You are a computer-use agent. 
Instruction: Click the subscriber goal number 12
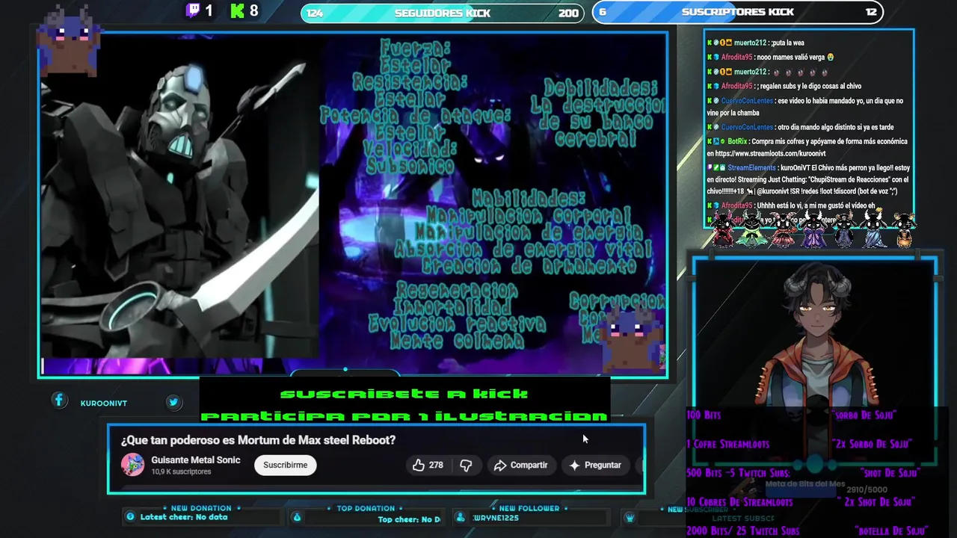871,12
